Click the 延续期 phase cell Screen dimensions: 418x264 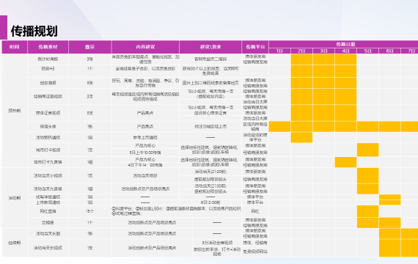click(x=15, y=243)
